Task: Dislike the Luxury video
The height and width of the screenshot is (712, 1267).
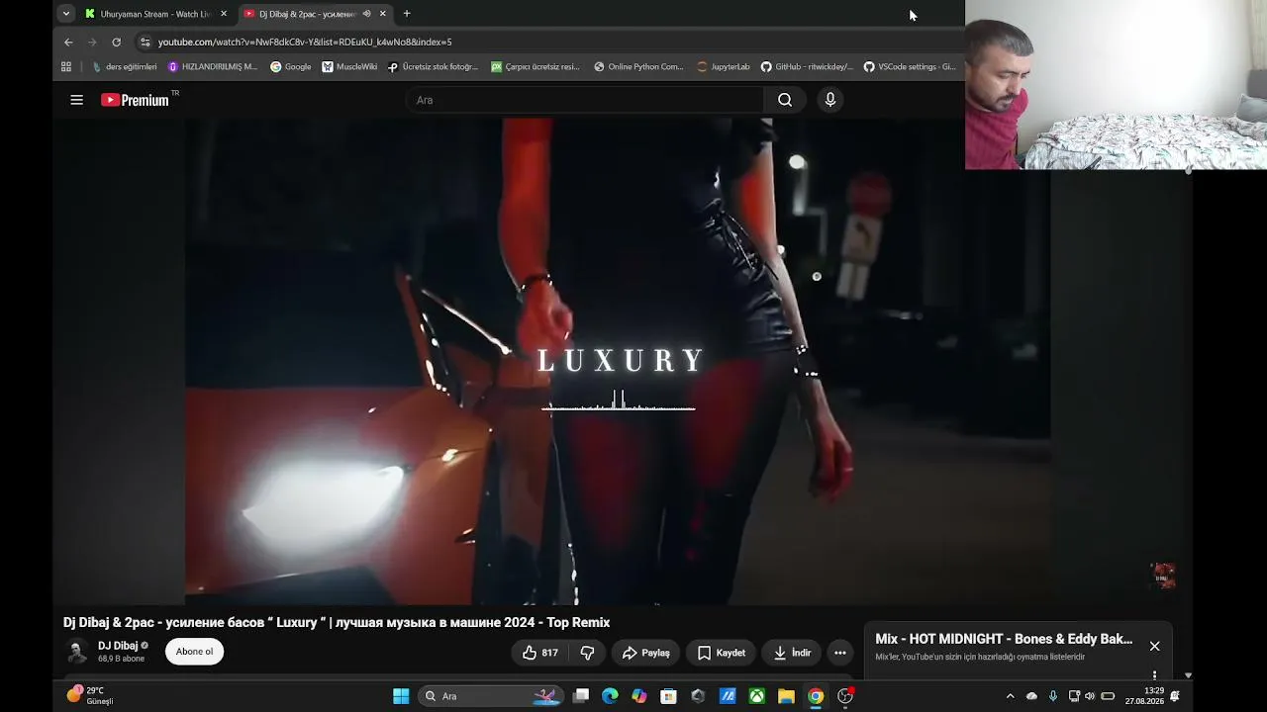Action: (587, 653)
